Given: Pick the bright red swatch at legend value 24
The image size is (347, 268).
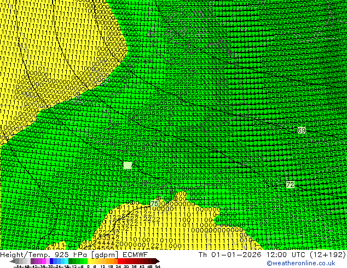Looking at the screenshot, I should (x=119, y=261).
